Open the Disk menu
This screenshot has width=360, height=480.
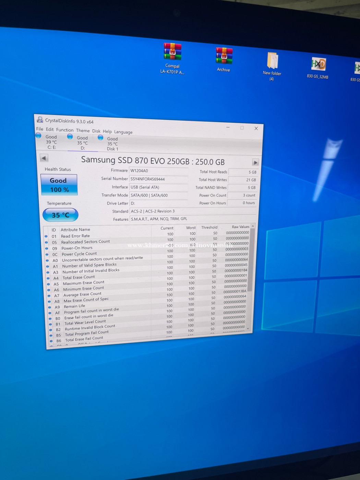click(96, 131)
